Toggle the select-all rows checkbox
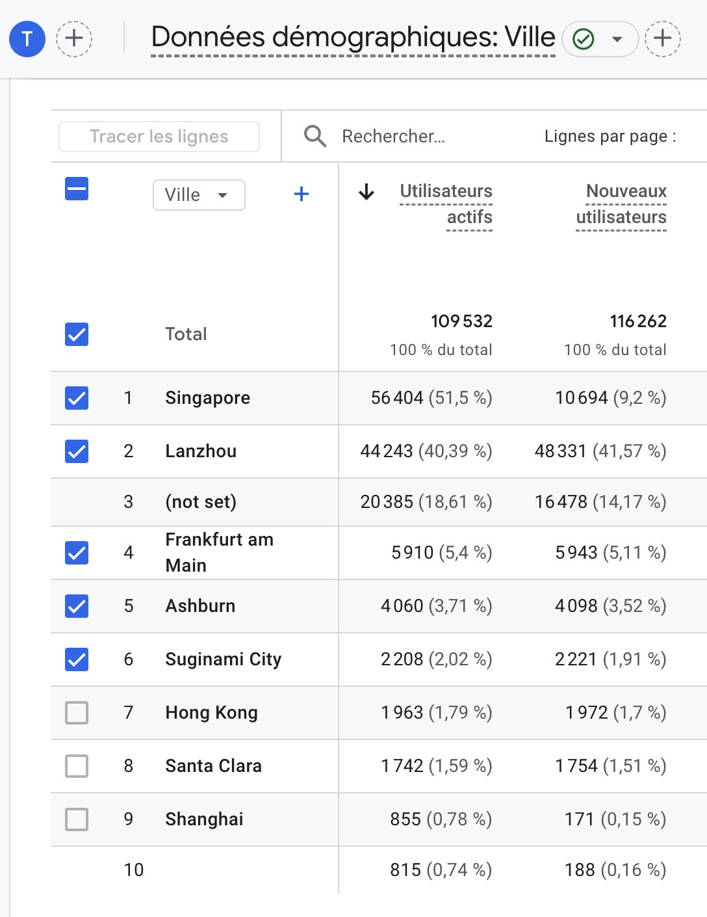 [x=77, y=189]
